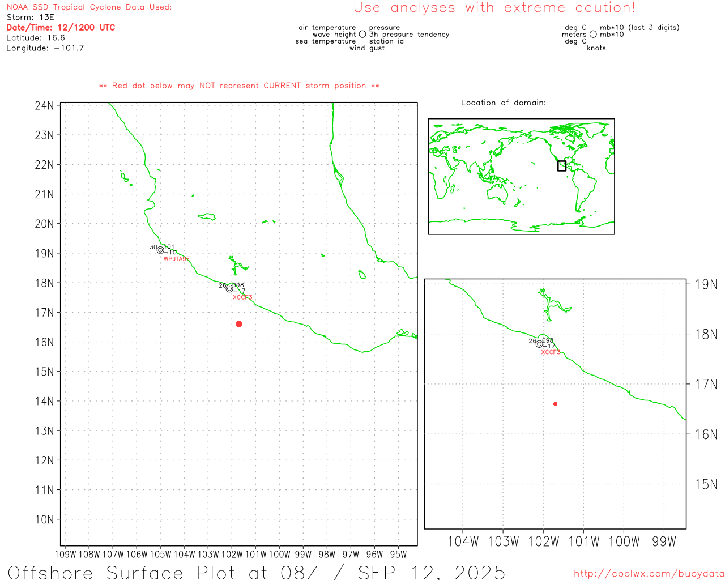This screenshot has width=725, height=580.
Task: Click the '109W' longitude axis label
Action: tap(66, 555)
